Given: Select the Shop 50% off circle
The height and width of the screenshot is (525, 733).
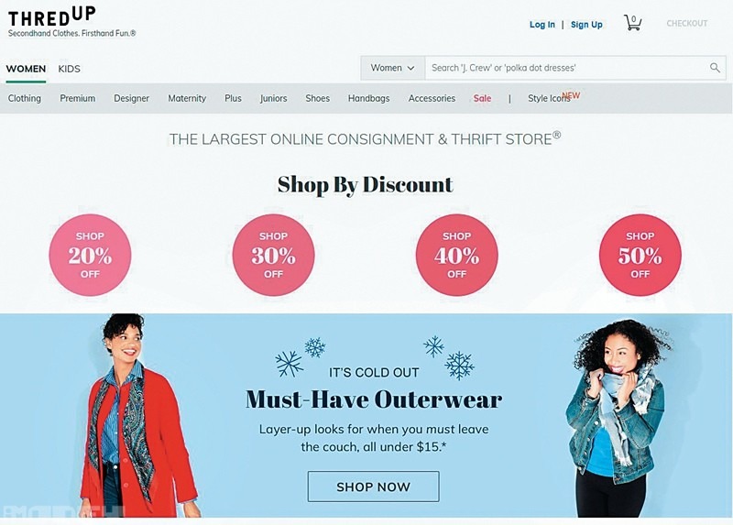Looking at the screenshot, I should (x=640, y=256).
